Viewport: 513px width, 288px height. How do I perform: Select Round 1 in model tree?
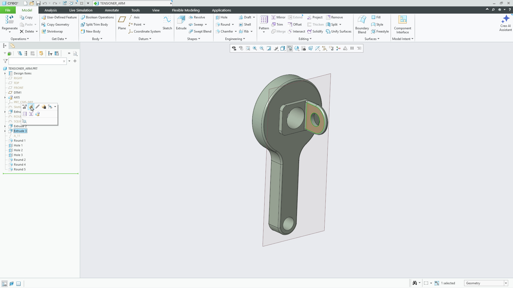point(20,141)
